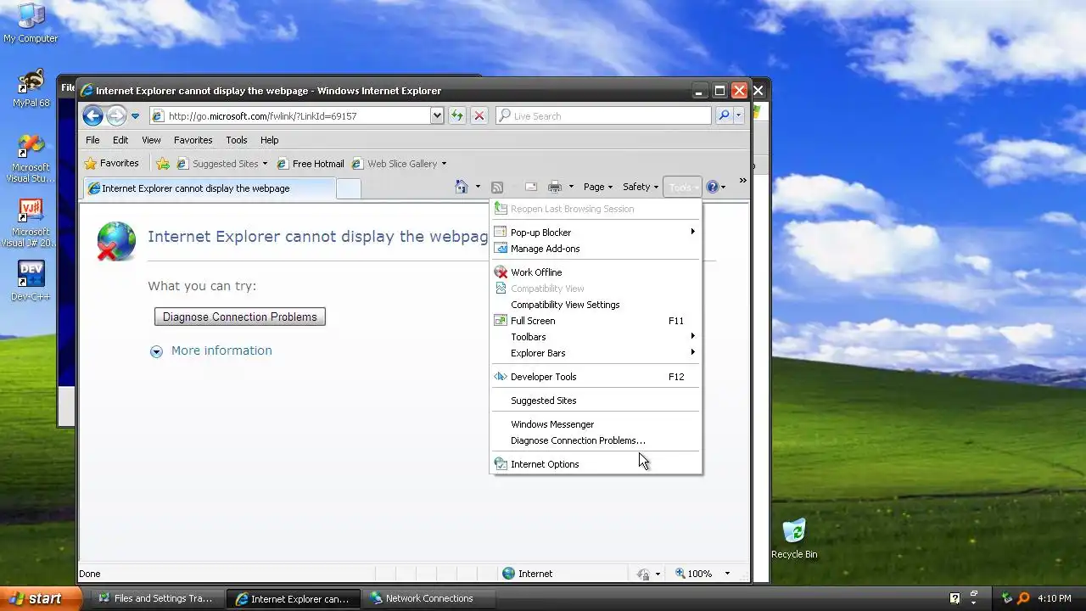Viewport: 1086px width, 611px height.
Task: Click the Home icon in command bar
Action: coord(462,187)
